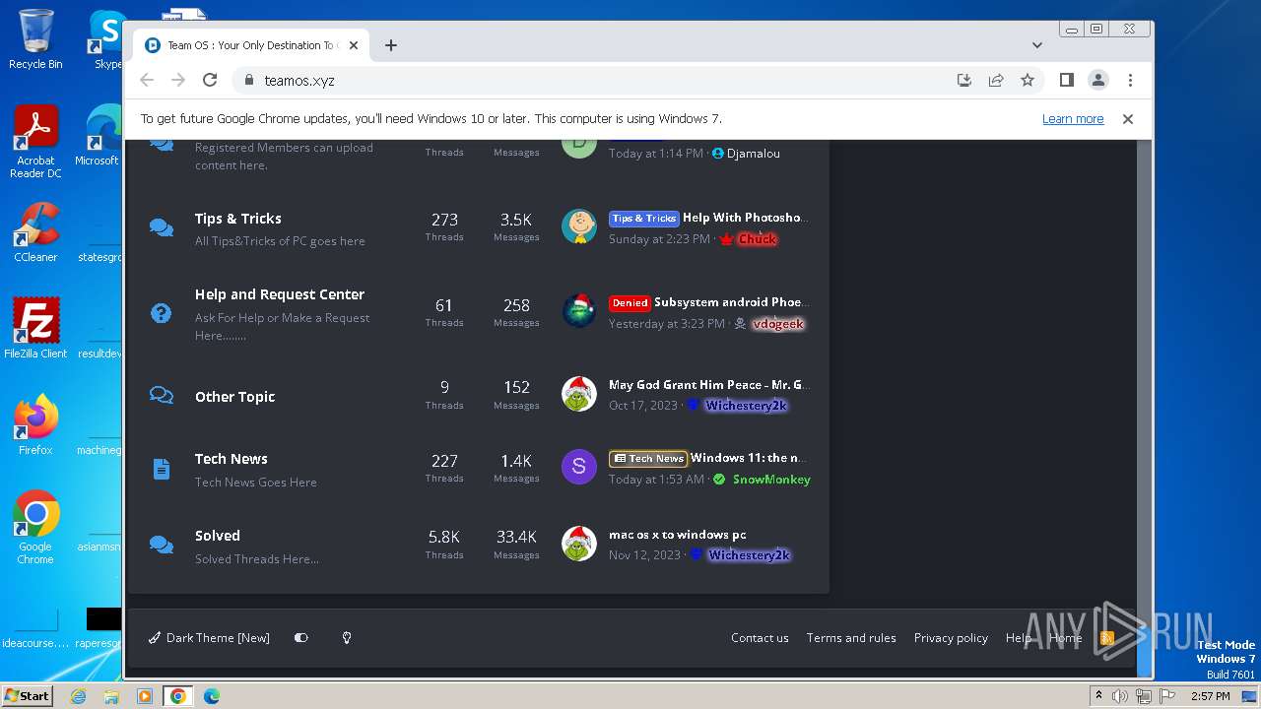Click the purple S avatar
Viewport: 1261px width, 709px height.
click(579, 467)
